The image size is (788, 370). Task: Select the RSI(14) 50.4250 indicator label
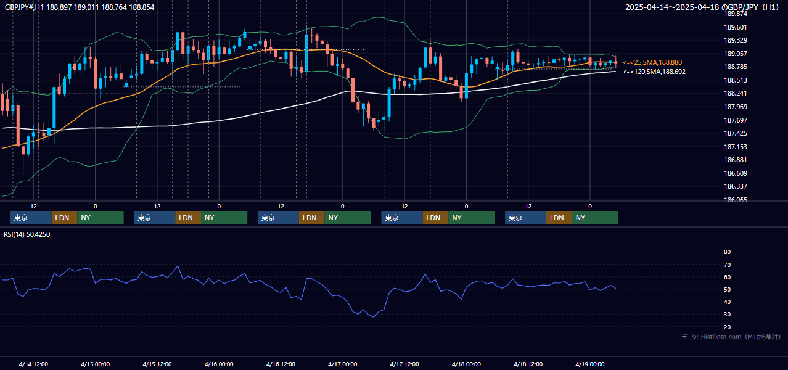pyautogui.click(x=27, y=234)
